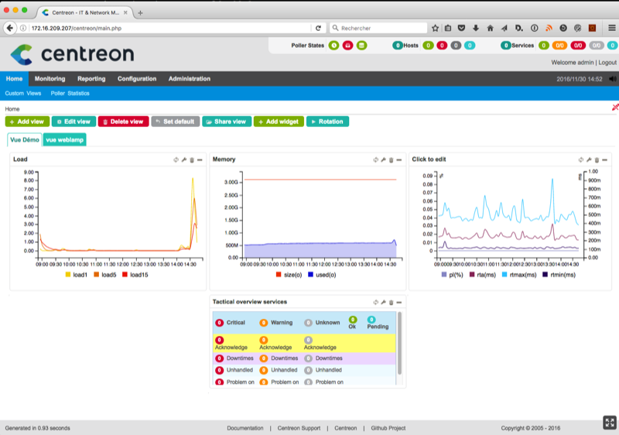Collapse the Load widget
Image resolution: width=619 pixels, height=435 pixels.
(200, 159)
